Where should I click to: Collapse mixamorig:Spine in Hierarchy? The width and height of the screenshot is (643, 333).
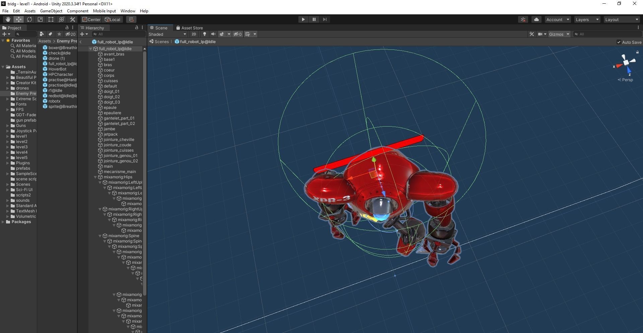pyautogui.click(x=100, y=236)
